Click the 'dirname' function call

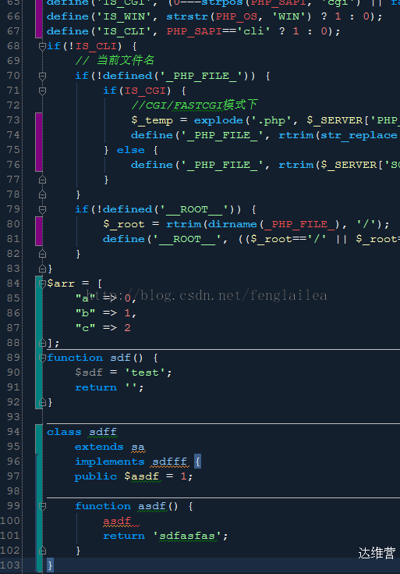click(x=232, y=224)
